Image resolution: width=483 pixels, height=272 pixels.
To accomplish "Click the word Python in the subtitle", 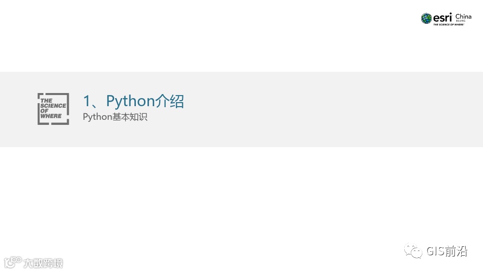I will pos(98,117).
